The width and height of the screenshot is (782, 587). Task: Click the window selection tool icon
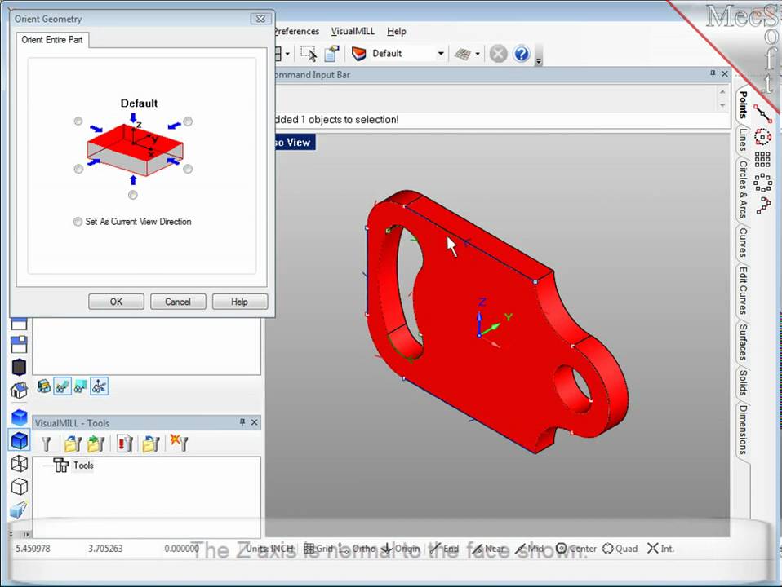point(309,53)
